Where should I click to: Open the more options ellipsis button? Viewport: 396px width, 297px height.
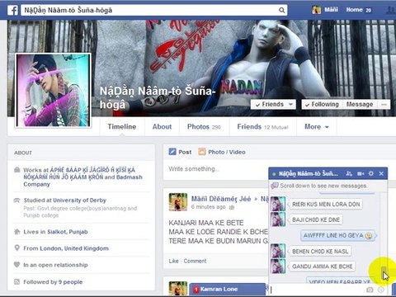point(384,105)
